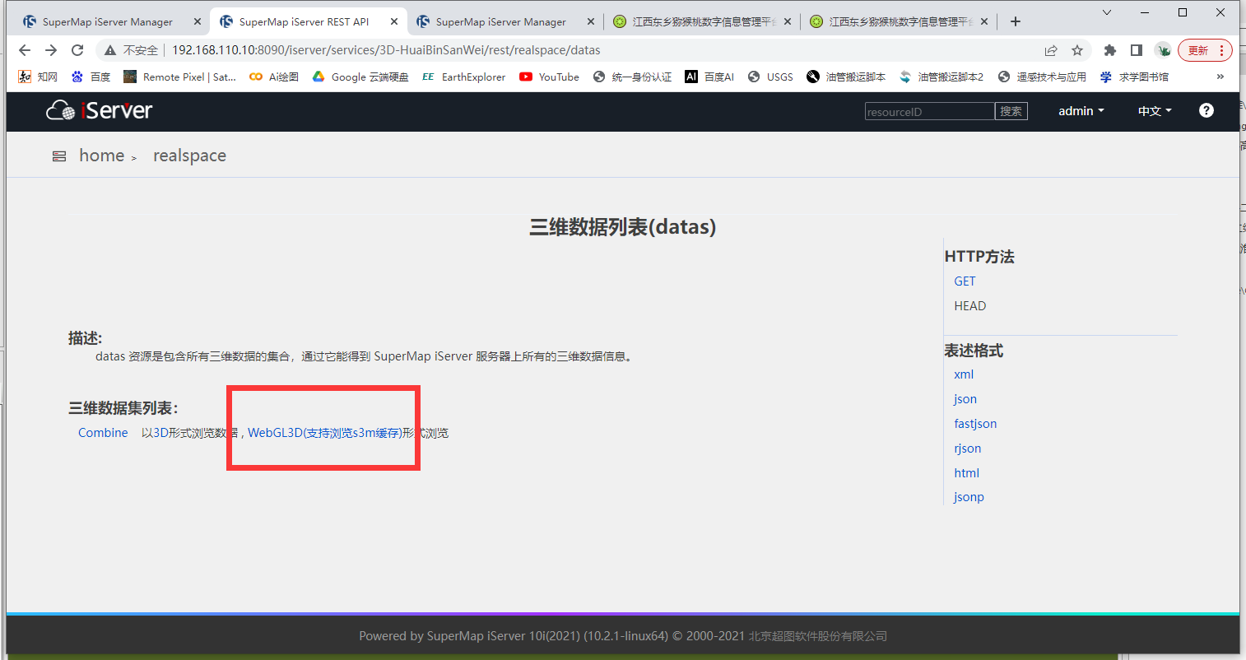This screenshot has height=660, width=1246.
Task: Open the EarthExplorer bookmark
Action: (x=463, y=77)
